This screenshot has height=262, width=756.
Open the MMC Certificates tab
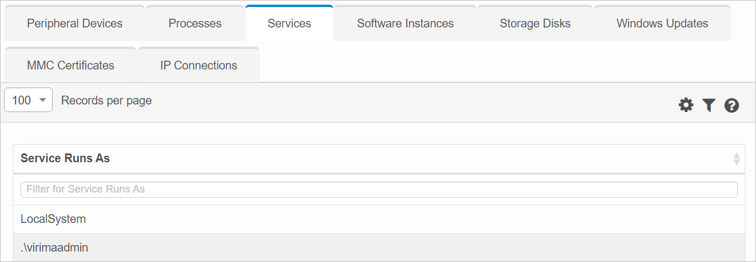pyautogui.click(x=71, y=65)
